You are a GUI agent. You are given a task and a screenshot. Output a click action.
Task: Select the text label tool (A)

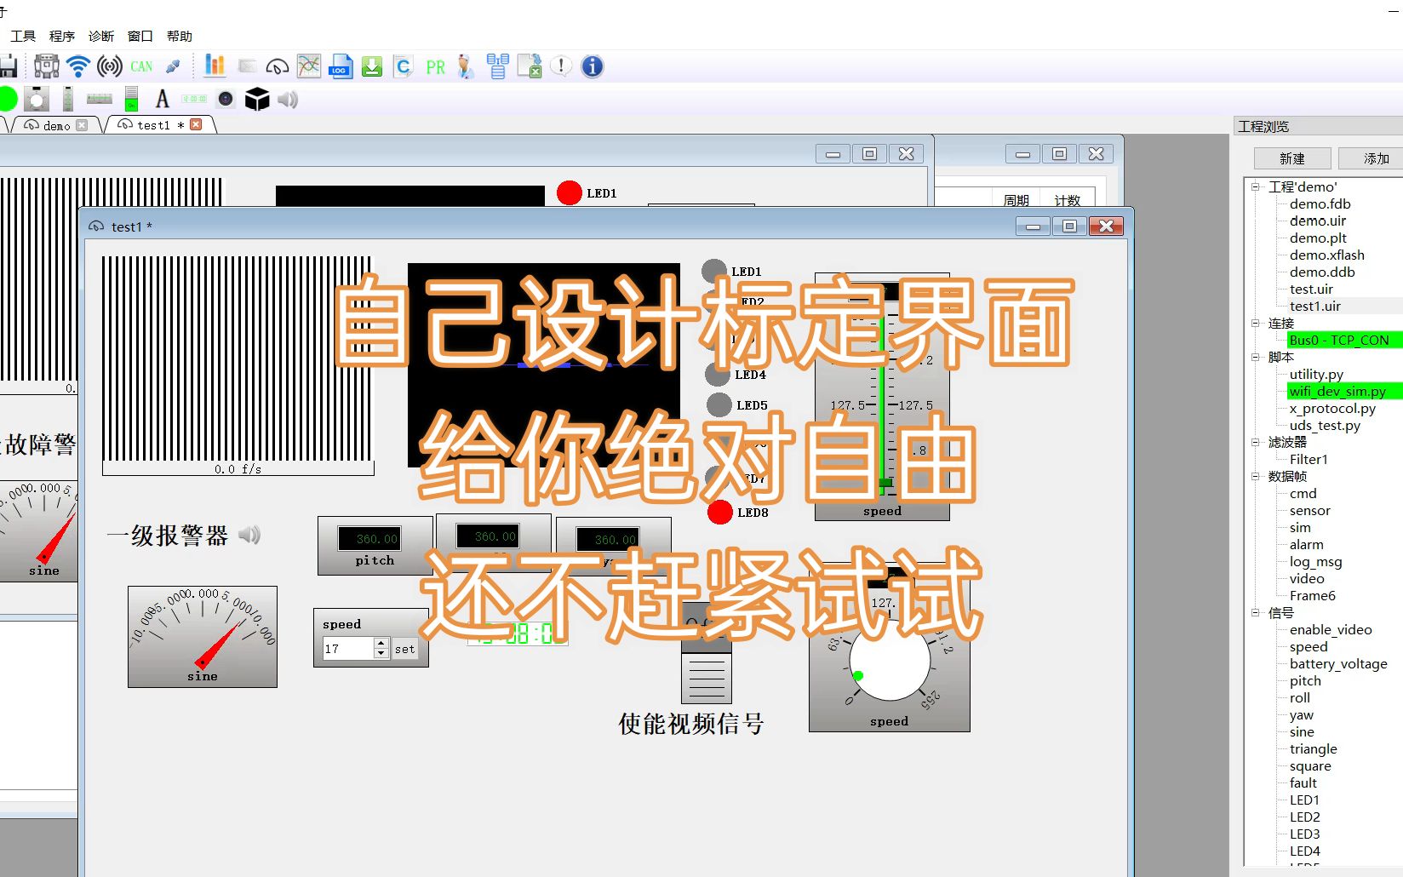coord(162,99)
